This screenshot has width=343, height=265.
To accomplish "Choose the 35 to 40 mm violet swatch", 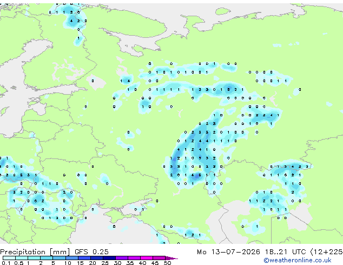I will pyautogui.click(x=134, y=258).
